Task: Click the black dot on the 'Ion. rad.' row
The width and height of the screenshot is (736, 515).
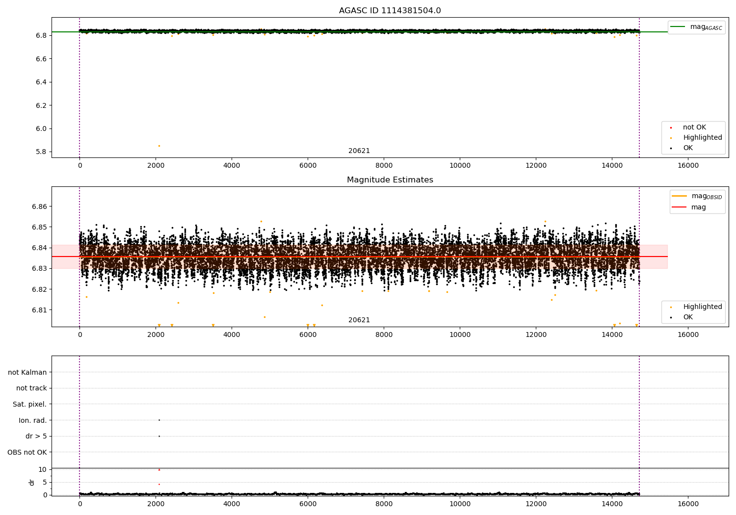Action: [159, 420]
